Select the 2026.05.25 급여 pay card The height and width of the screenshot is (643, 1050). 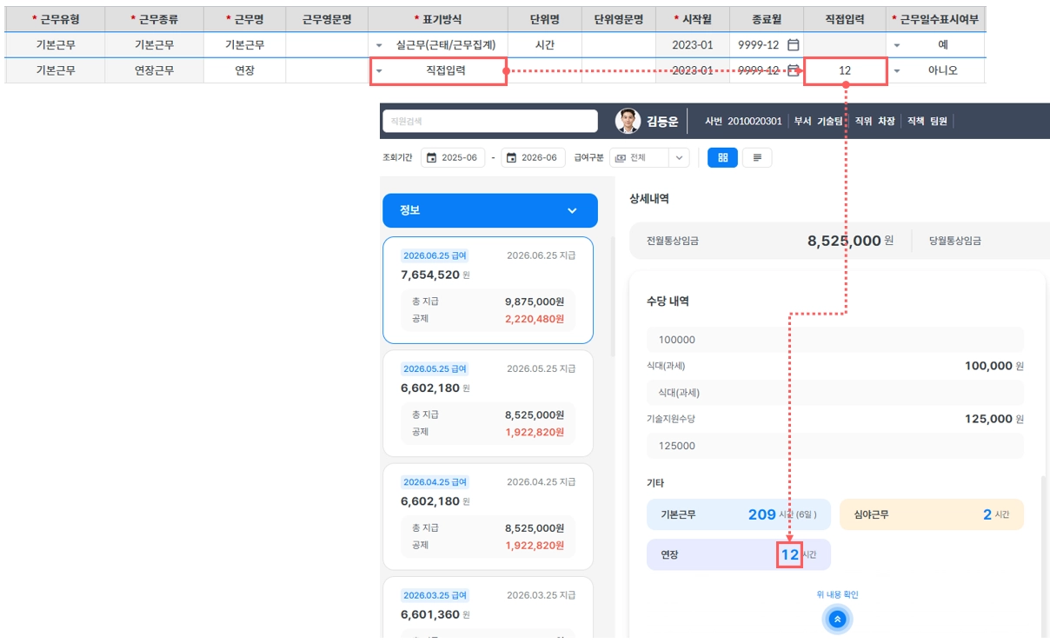click(488, 403)
